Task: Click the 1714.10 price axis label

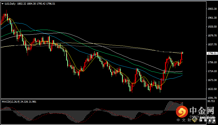Action: coord(212,71)
